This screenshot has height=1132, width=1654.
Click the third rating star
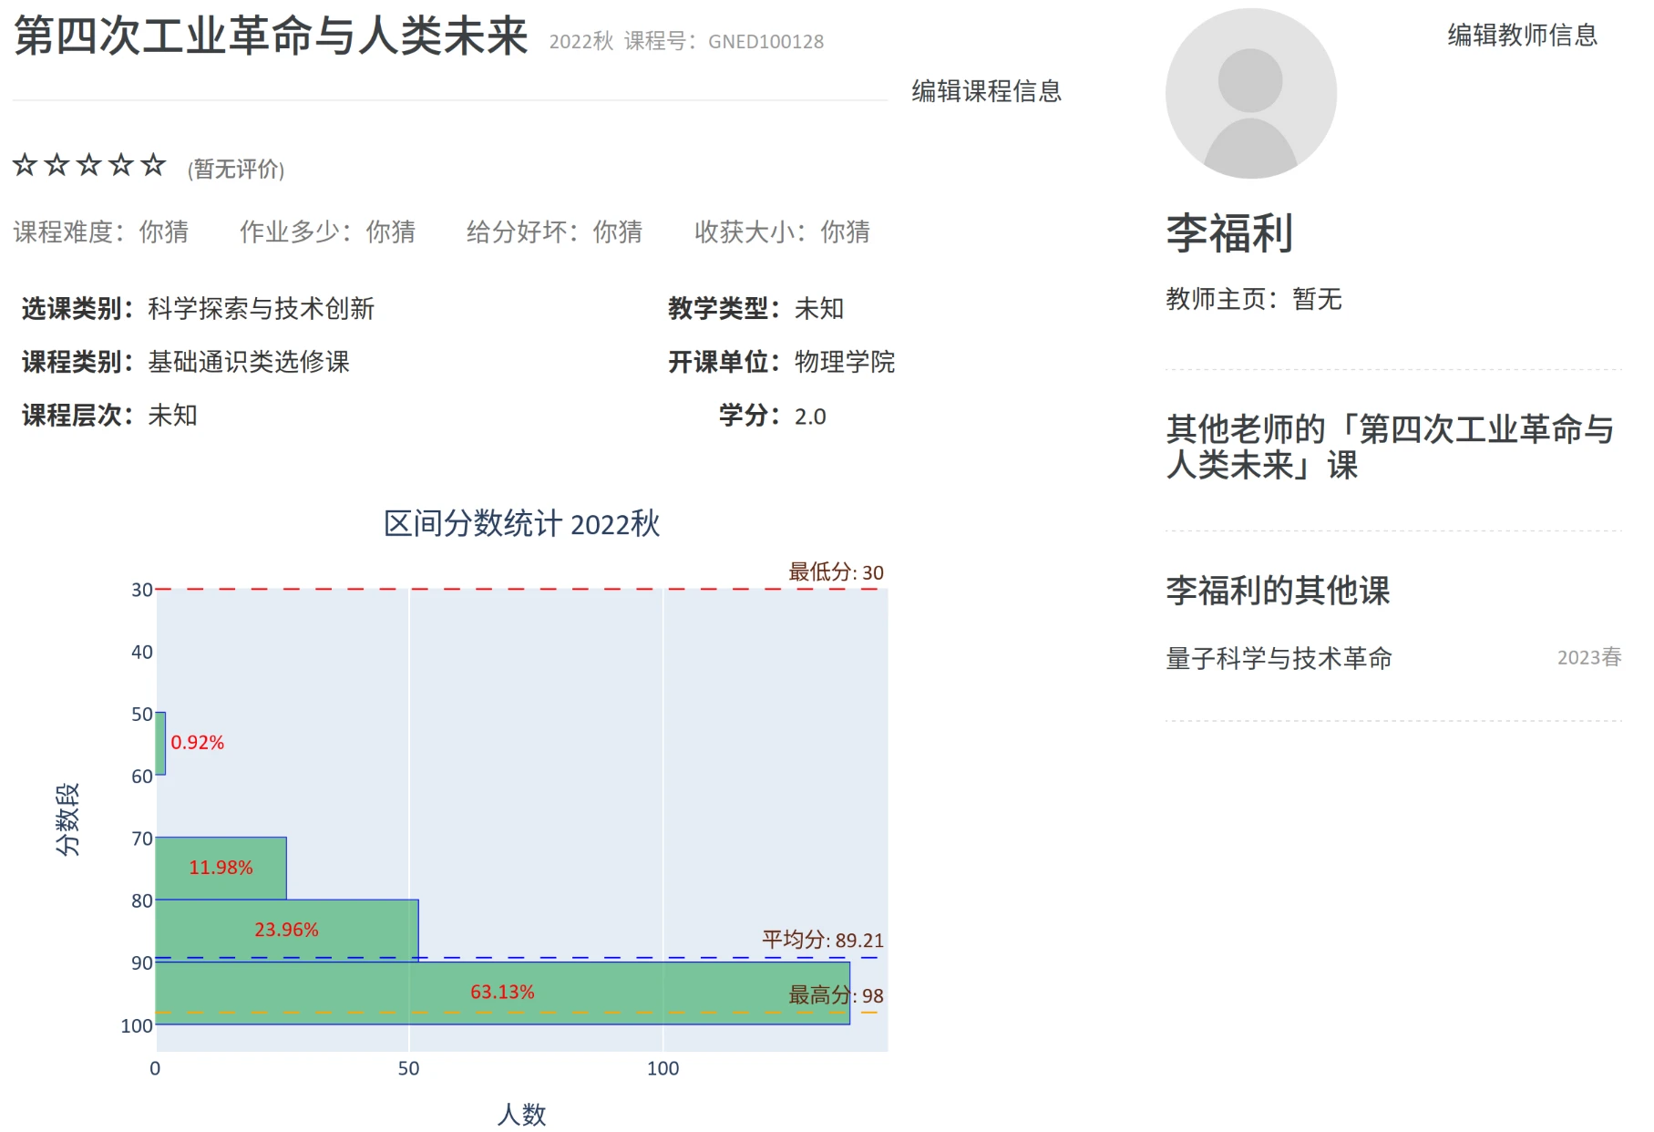pyautogui.click(x=89, y=165)
